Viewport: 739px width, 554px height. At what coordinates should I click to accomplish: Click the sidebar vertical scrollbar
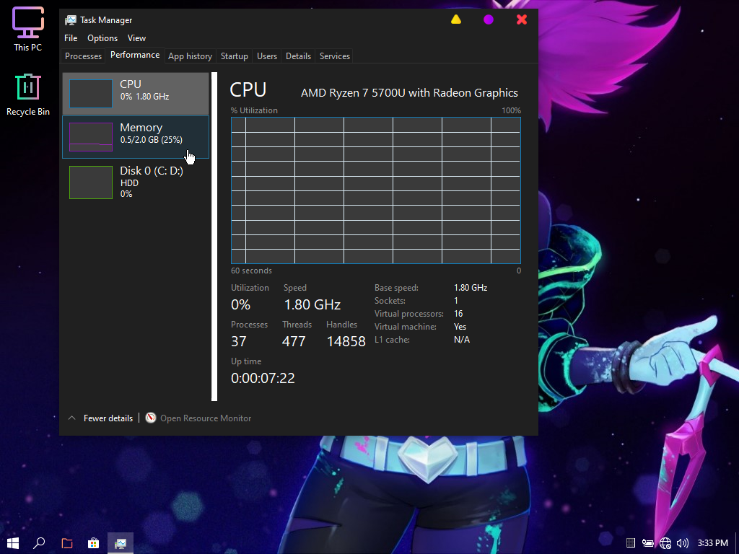[x=214, y=237]
